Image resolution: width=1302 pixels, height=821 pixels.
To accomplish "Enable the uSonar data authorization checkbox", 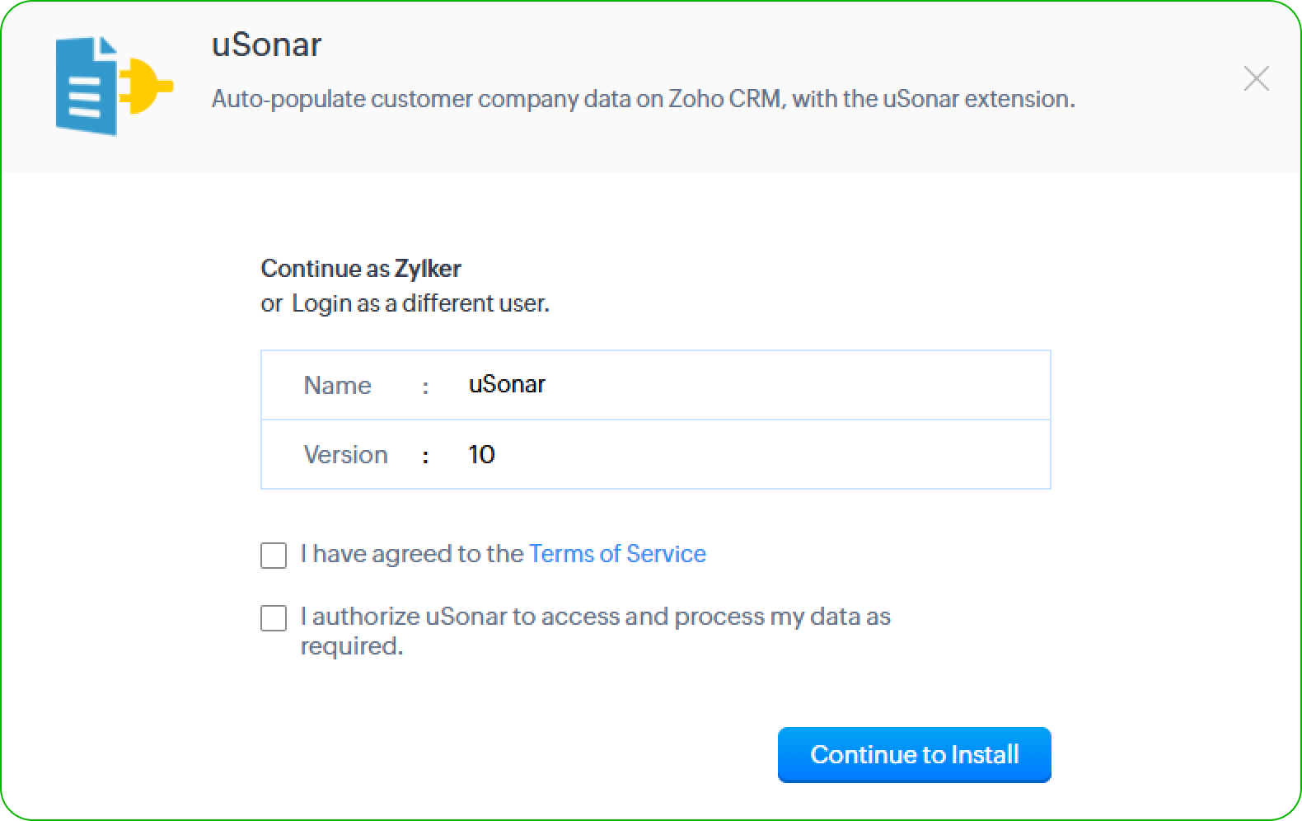I will pos(274,617).
